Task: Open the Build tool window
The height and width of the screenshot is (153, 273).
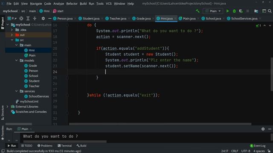Action: [81, 146]
